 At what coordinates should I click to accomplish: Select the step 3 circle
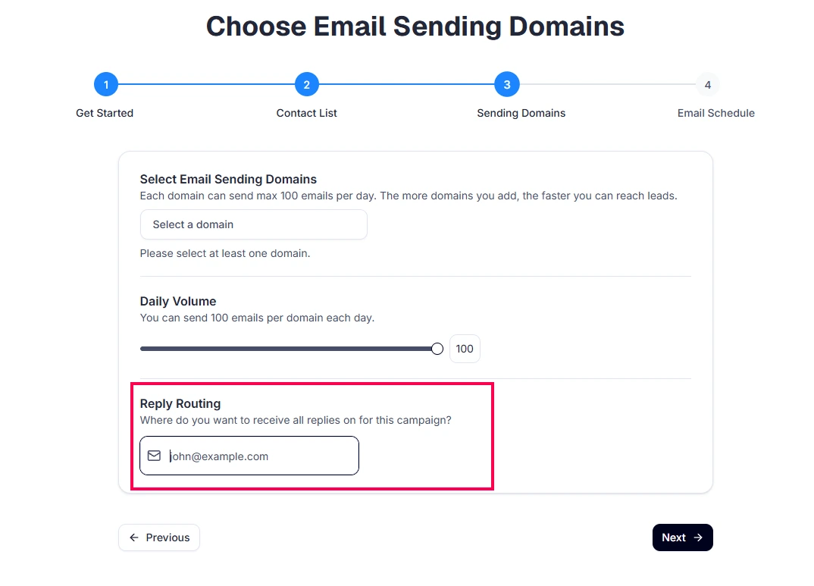click(x=506, y=84)
